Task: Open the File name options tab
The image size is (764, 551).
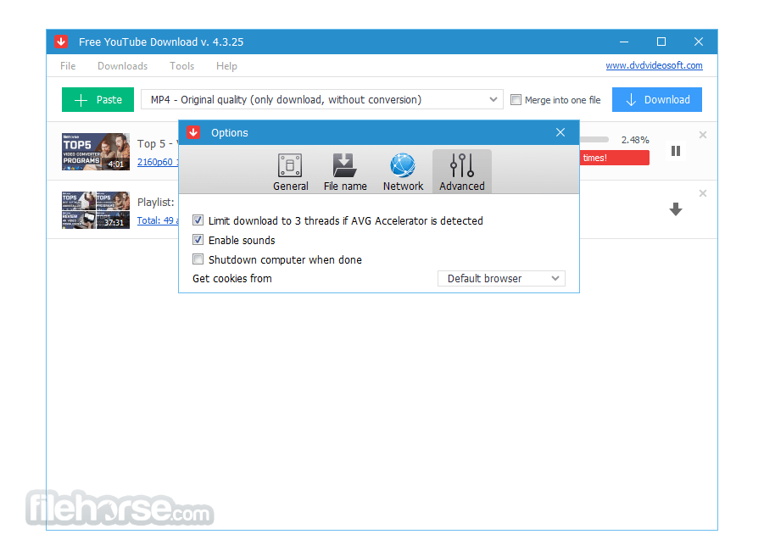Action: [345, 172]
